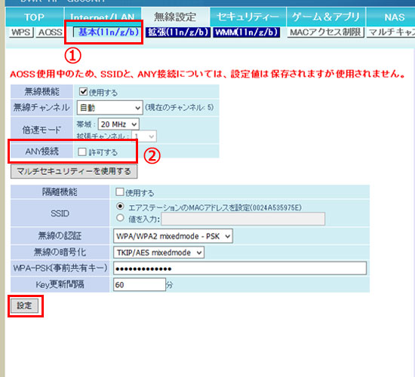Open the 拡張(11n/g/b) sub-menu
Viewport: 415px width, 377px height.
[x=178, y=32]
